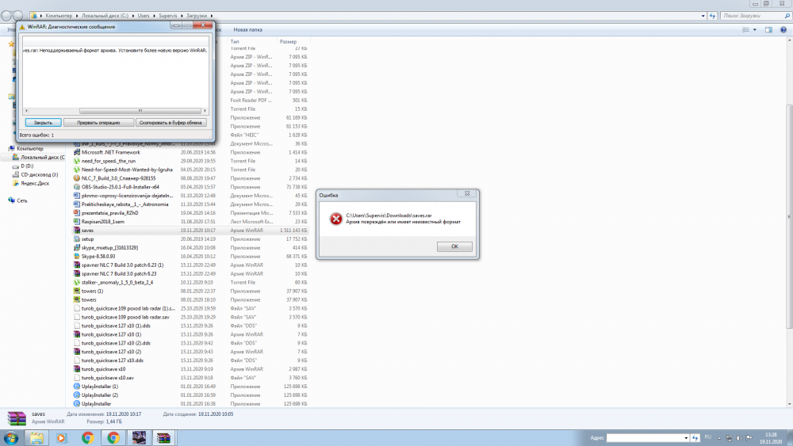This screenshot has width=793, height=446.
Task: Click the media player icon on the taskbar
Action: click(61, 438)
